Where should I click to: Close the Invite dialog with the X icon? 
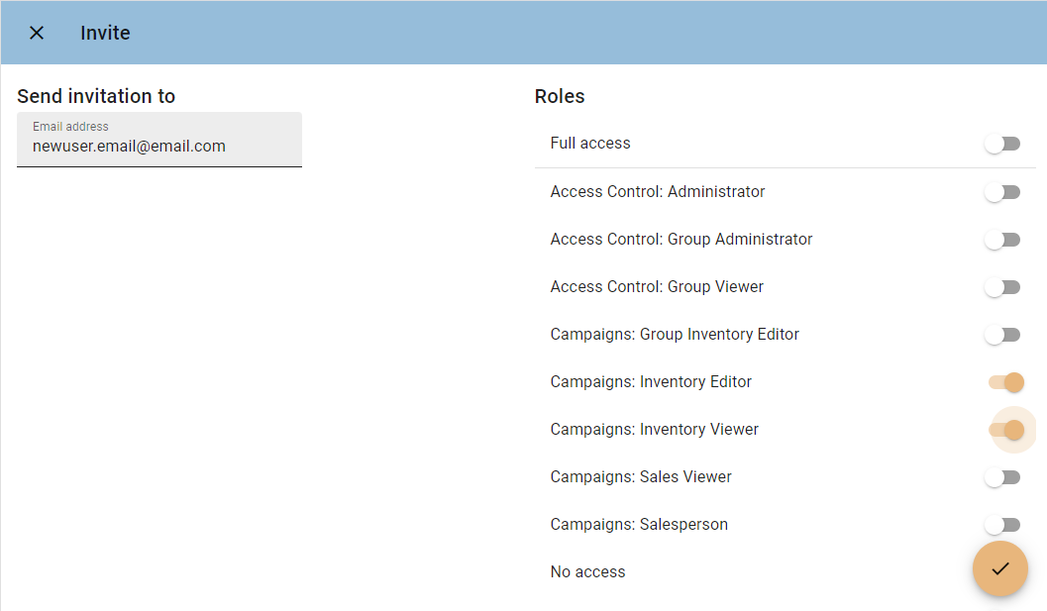point(37,33)
